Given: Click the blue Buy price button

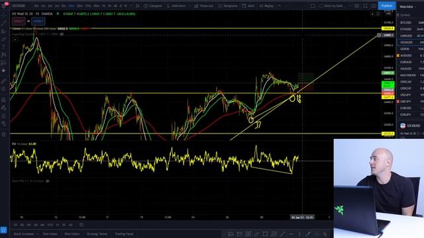Looking at the screenshot, I should point(38,21).
